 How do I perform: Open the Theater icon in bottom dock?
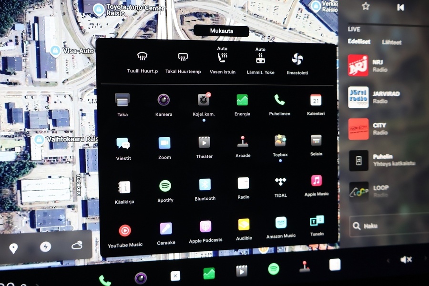pyautogui.click(x=242, y=271)
